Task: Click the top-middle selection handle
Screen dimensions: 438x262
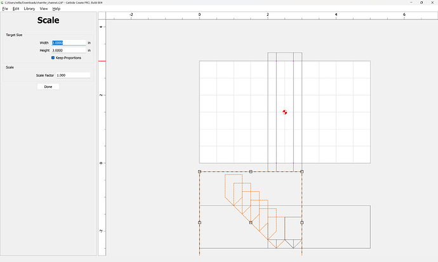Action: point(251,172)
